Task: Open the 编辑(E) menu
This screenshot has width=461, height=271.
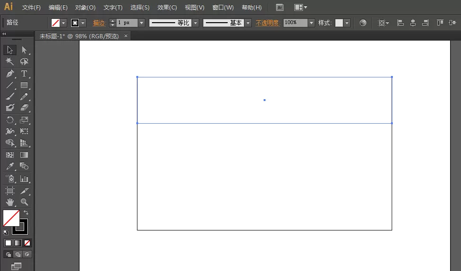Action: coord(58,8)
